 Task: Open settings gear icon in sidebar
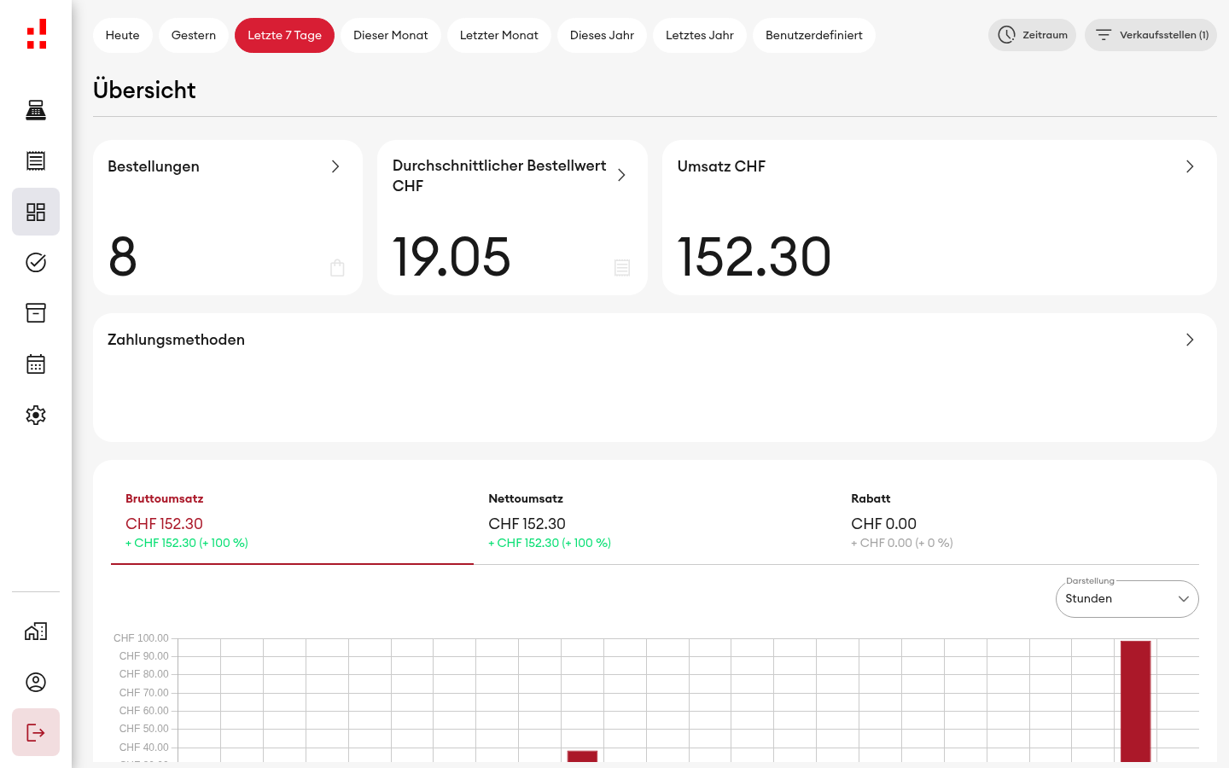(x=36, y=415)
